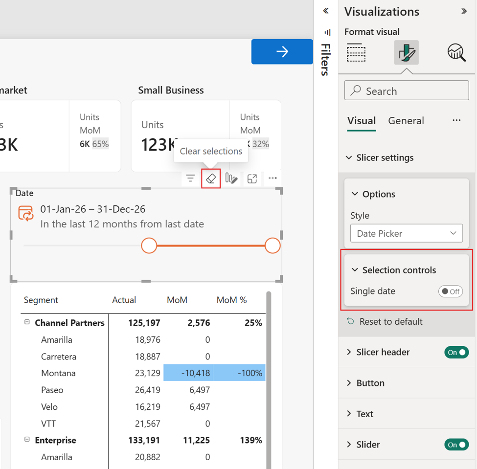Click the blue arrow navigation button
This screenshot has width=477, height=469.
(x=282, y=51)
